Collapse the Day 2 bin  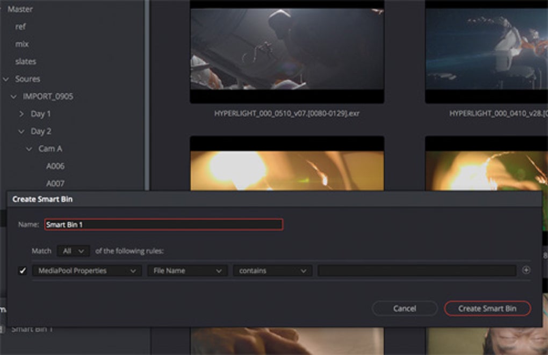(x=21, y=132)
